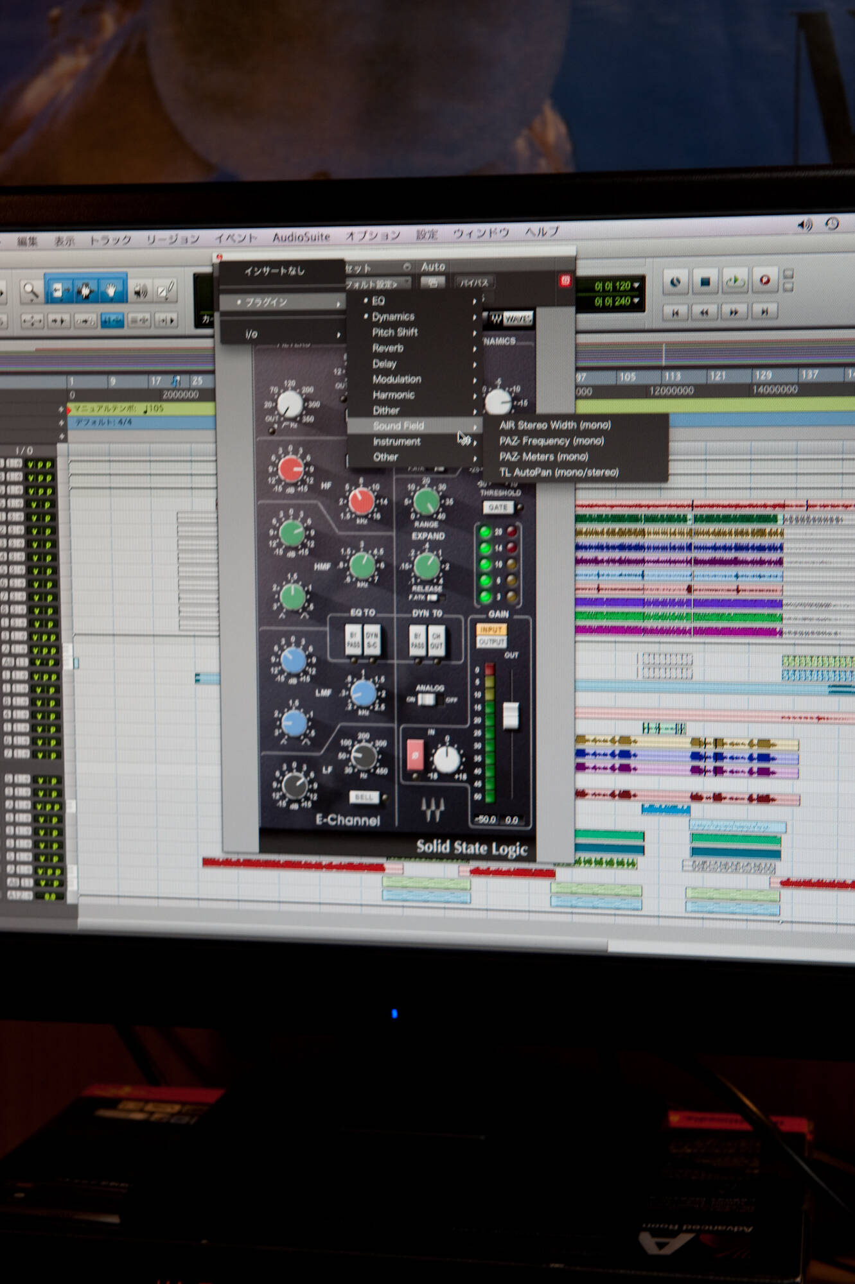Click the transport Play button
Viewport: 855px width, 1284px height.
(734, 281)
